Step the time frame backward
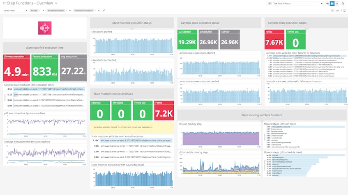 327,4
